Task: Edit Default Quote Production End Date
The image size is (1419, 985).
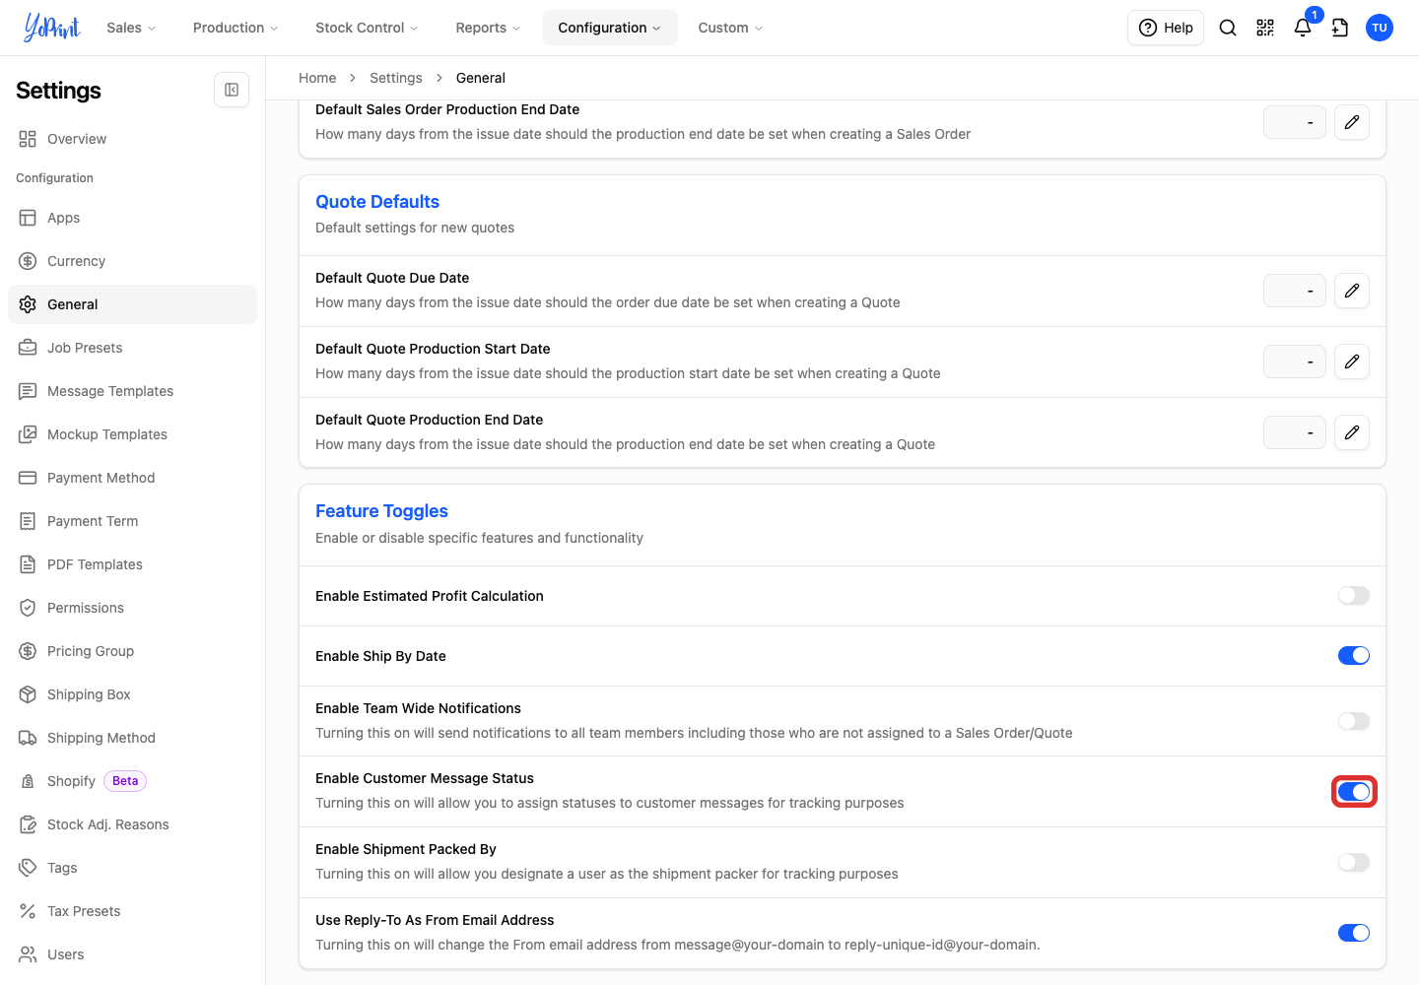Action: coord(1352,432)
